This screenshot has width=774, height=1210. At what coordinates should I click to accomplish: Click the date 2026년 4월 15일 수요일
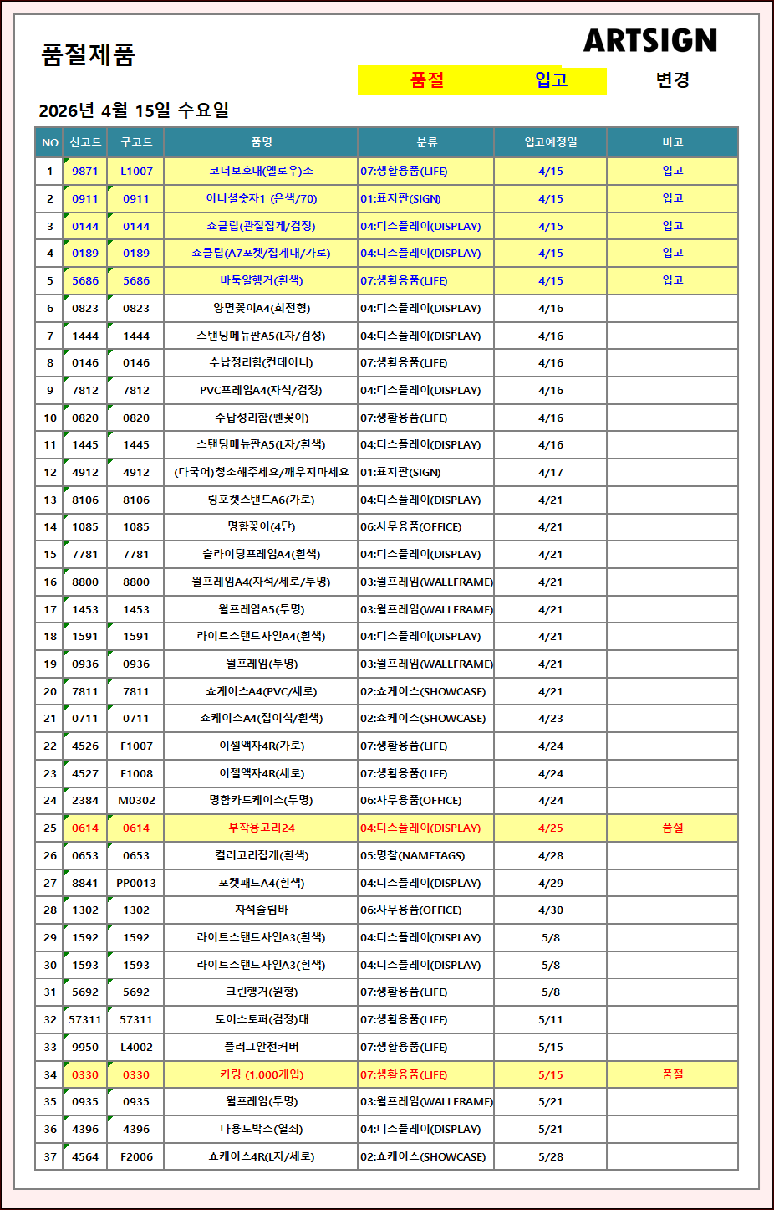pos(134,110)
